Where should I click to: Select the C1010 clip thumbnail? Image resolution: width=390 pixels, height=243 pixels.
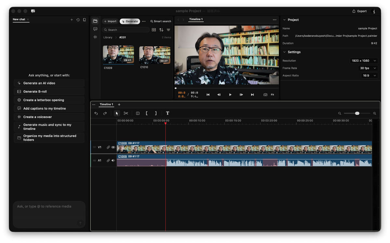pyautogui.click(x=155, y=55)
